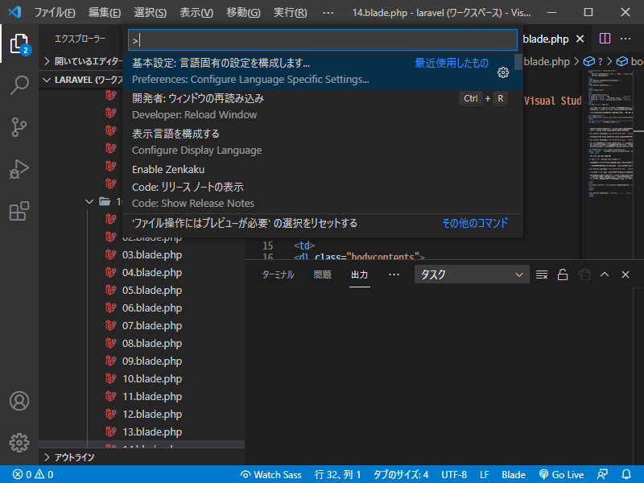
Task: Run Enable Zenkaku command
Action: click(x=323, y=169)
